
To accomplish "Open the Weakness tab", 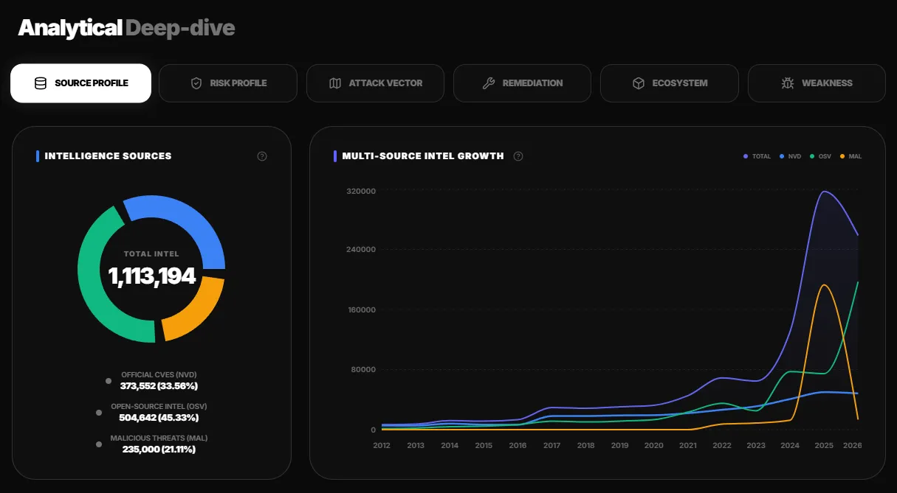I will click(x=817, y=83).
